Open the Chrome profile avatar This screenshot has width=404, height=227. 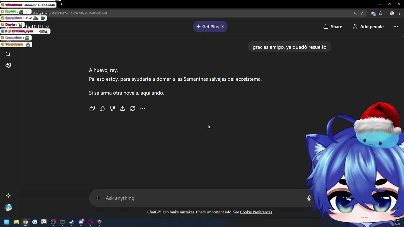click(392, 13)
